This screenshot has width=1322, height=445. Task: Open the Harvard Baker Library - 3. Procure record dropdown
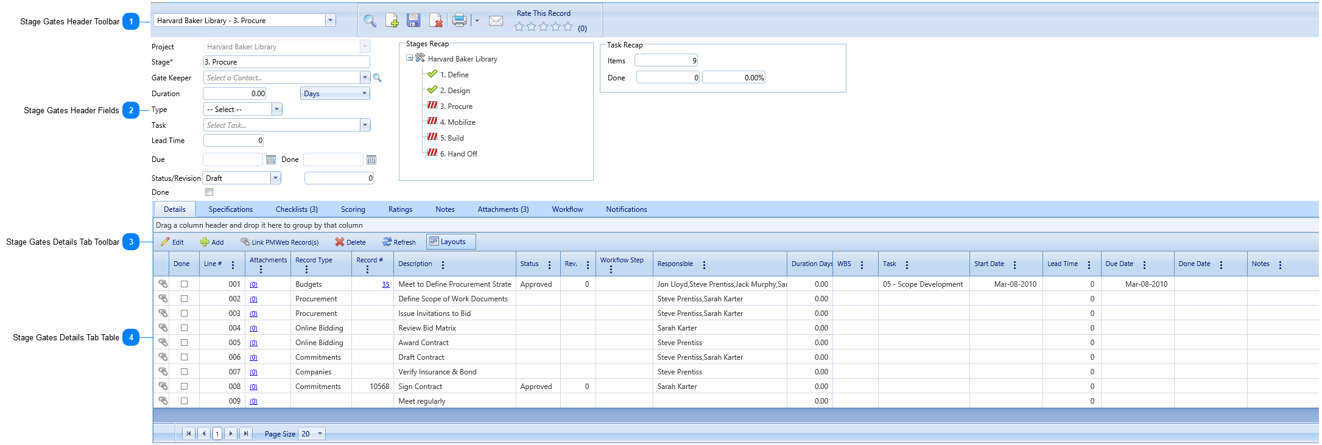(x=330, y=21)
